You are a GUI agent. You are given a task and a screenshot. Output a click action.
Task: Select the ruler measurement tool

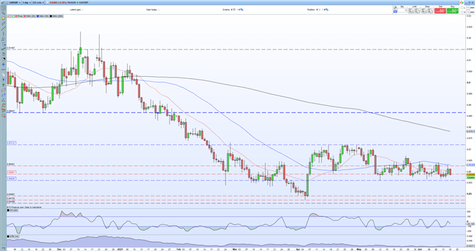3,24
